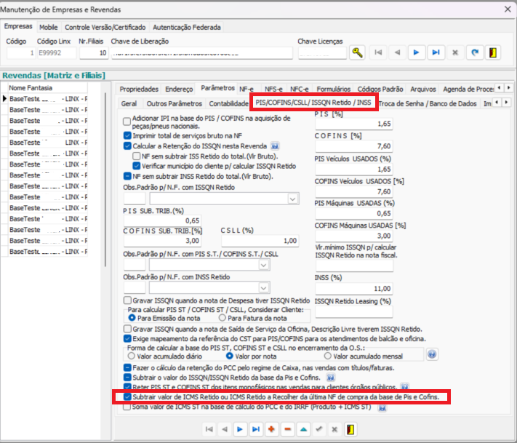Jump to last record in top navigator
The height and width of the screenshot is (443, 517).
pos(436,52)
